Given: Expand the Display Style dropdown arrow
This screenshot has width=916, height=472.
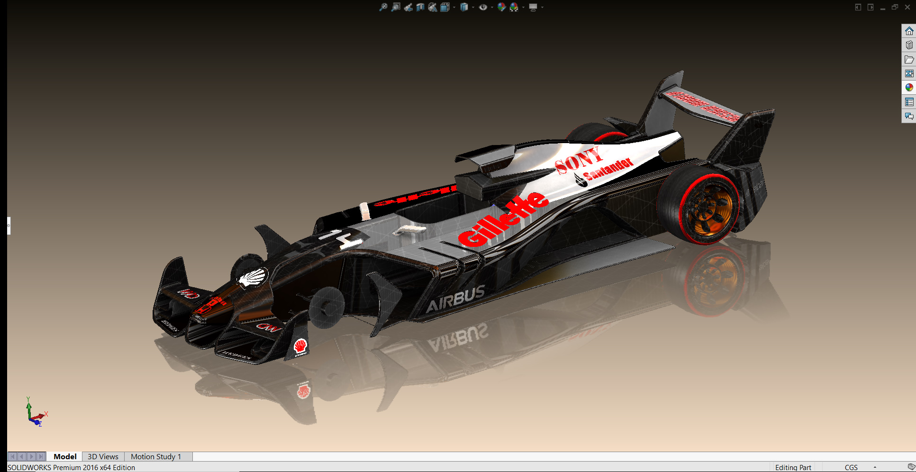Looking at the screenshot, I should [473, 8].
